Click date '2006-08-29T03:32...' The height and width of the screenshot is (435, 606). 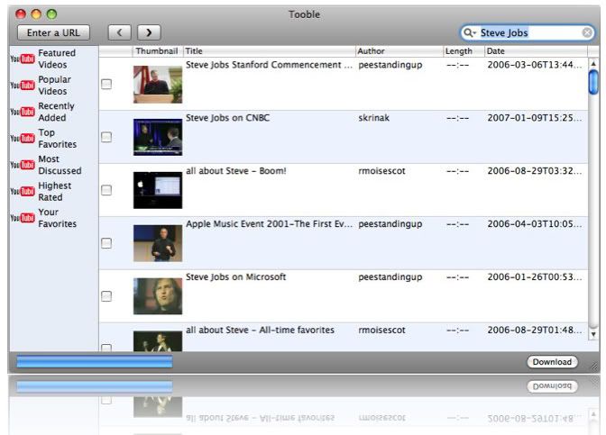click(x=535, y=171)
